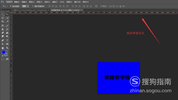Select the Path Selection arrow tool

pos(3,44)
